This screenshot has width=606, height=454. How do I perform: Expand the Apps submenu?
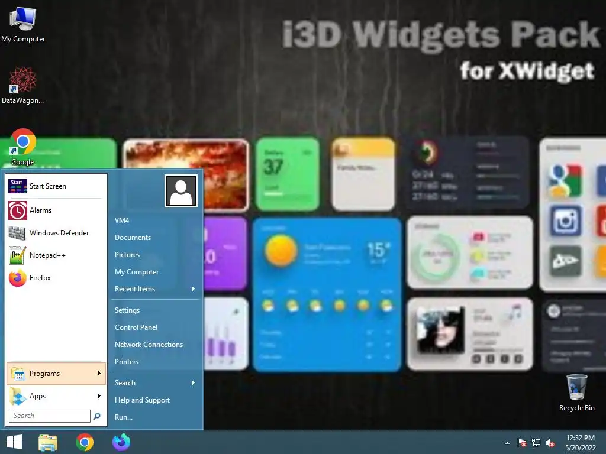pos(56,396)
